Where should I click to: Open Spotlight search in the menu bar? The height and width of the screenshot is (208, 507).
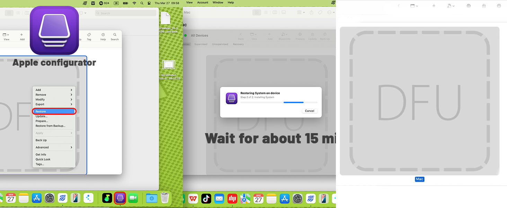coord(142,3)
